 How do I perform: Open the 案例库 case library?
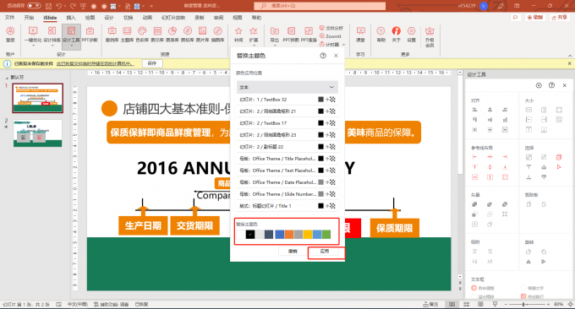pos(112,35)
